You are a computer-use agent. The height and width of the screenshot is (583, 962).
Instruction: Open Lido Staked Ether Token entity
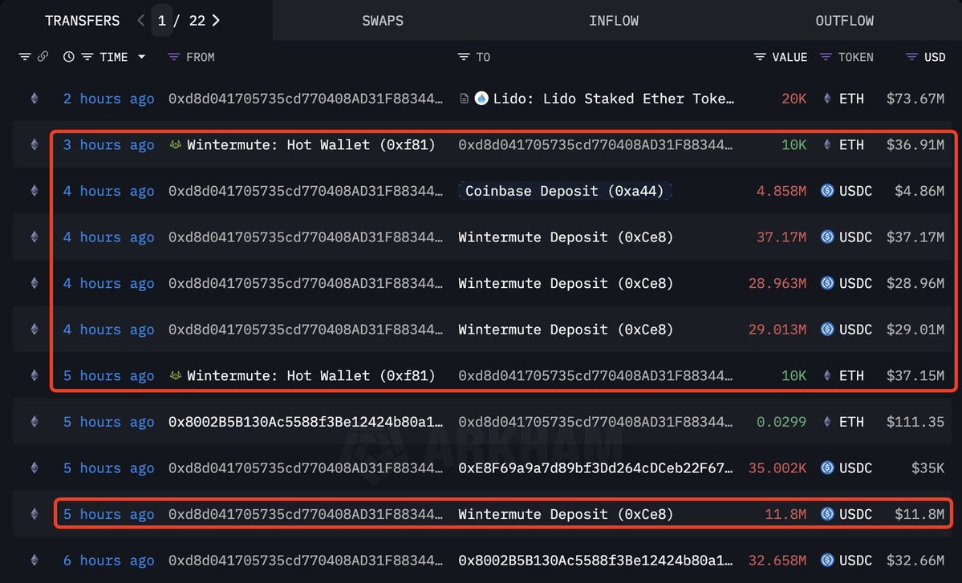614,99
